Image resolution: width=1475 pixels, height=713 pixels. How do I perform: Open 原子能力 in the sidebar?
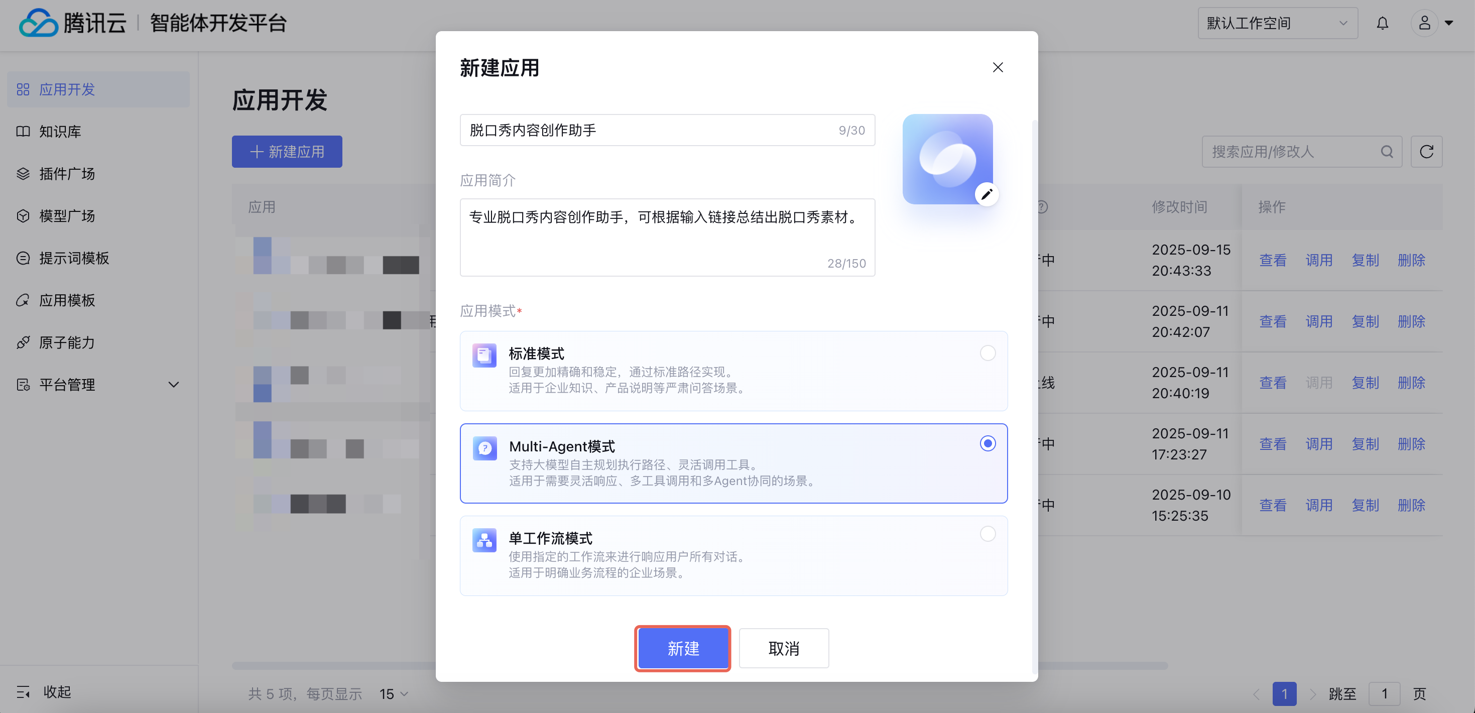pyautogui.click(x=67, y=342)
